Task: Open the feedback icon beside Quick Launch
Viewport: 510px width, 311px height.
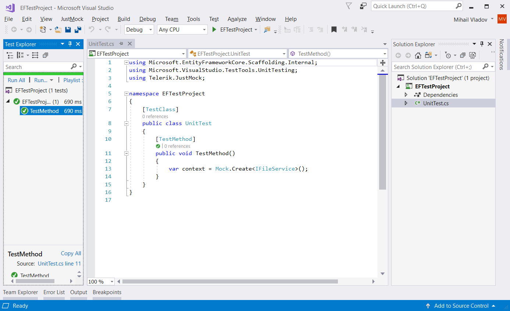Action: [x=363, y=6]
